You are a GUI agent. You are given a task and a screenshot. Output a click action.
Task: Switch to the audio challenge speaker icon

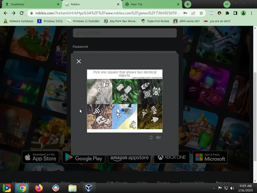(158, 137)
